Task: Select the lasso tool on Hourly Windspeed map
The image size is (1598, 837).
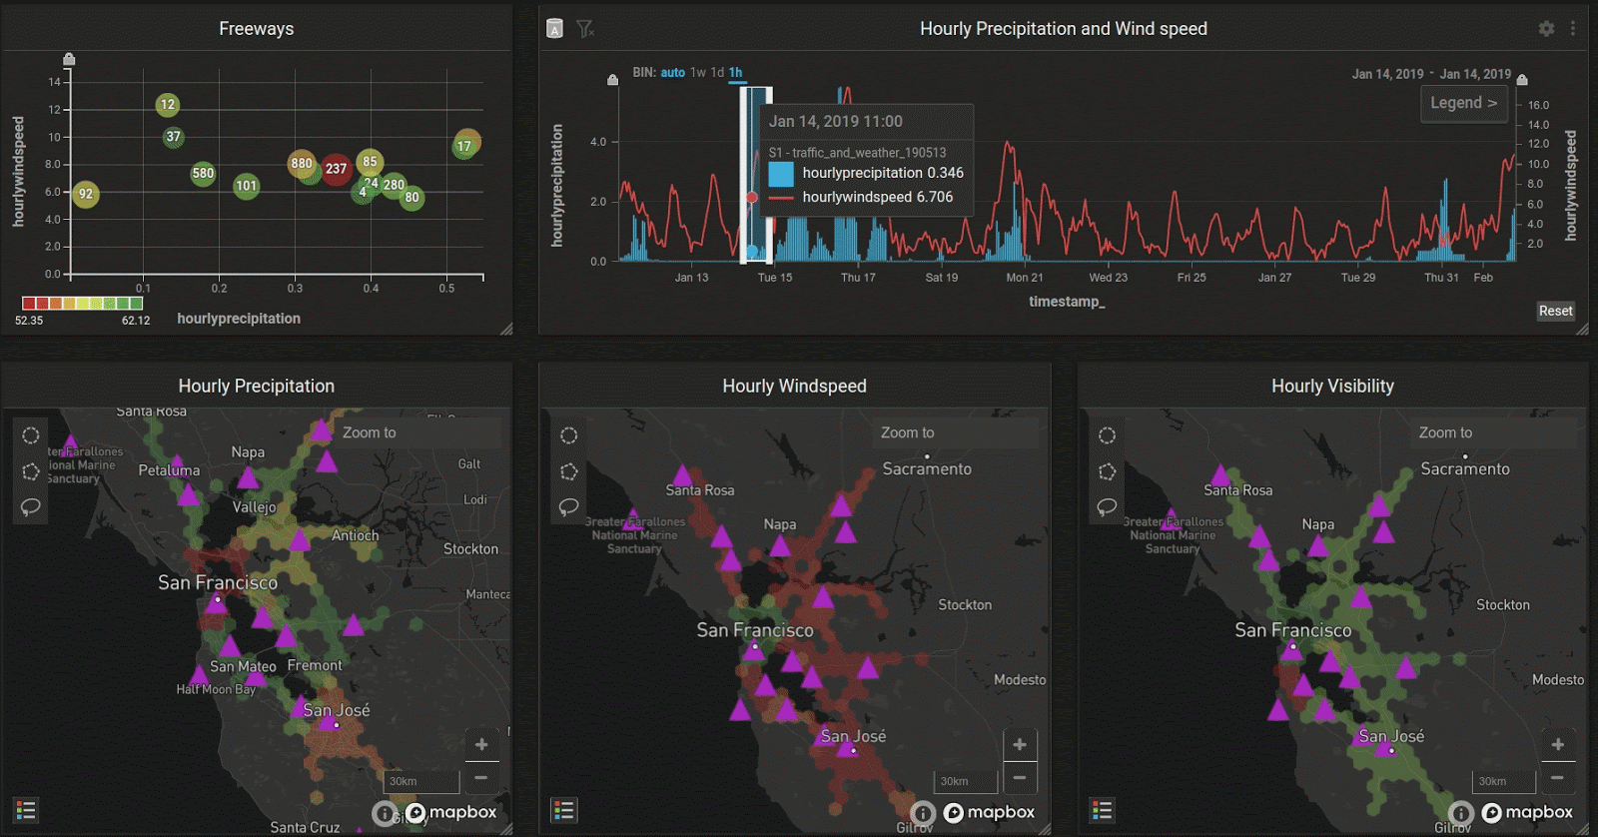Action: [569, 506]
